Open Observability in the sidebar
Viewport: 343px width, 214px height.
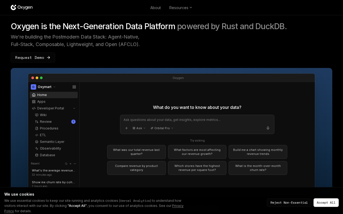(x=50, y=148)
